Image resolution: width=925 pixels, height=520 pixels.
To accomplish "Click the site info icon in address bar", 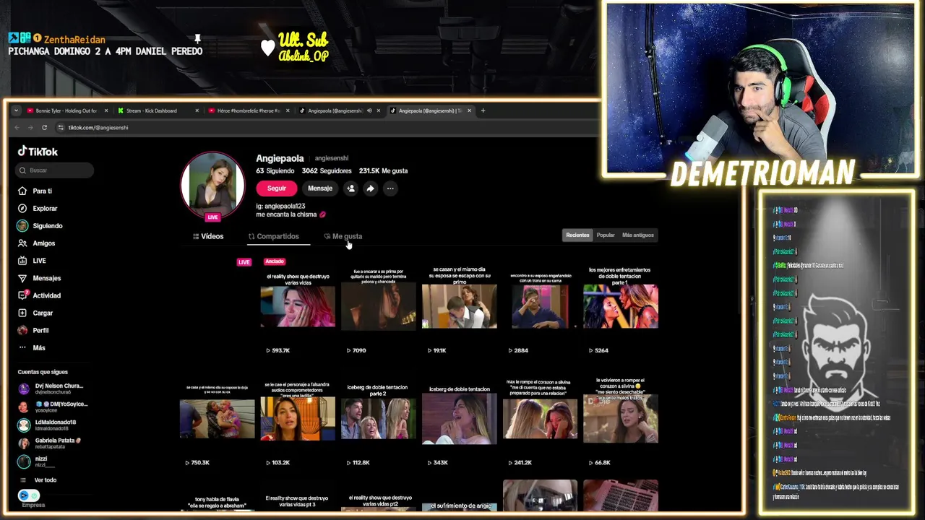I will [61, 127].
